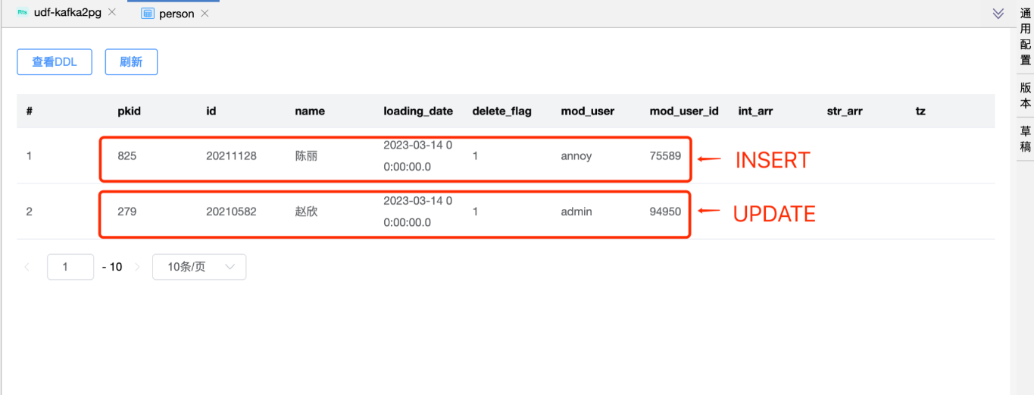Image resolution: width=1034 pixels, height=395 pixels.
Task: Expand the double-chevron tab overflow menu
Action: click(x=998, y=14)
